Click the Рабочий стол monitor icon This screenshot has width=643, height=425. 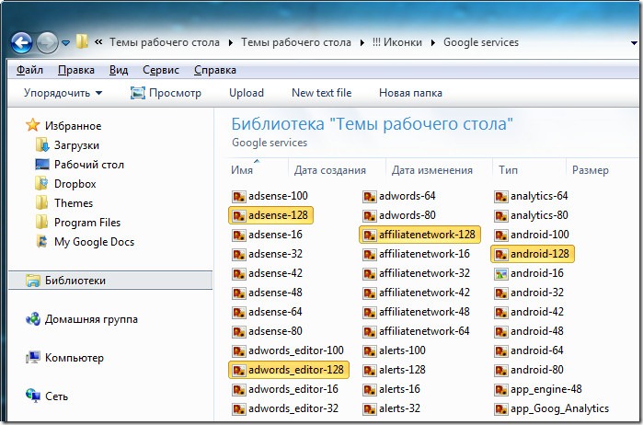pos(42,165)
